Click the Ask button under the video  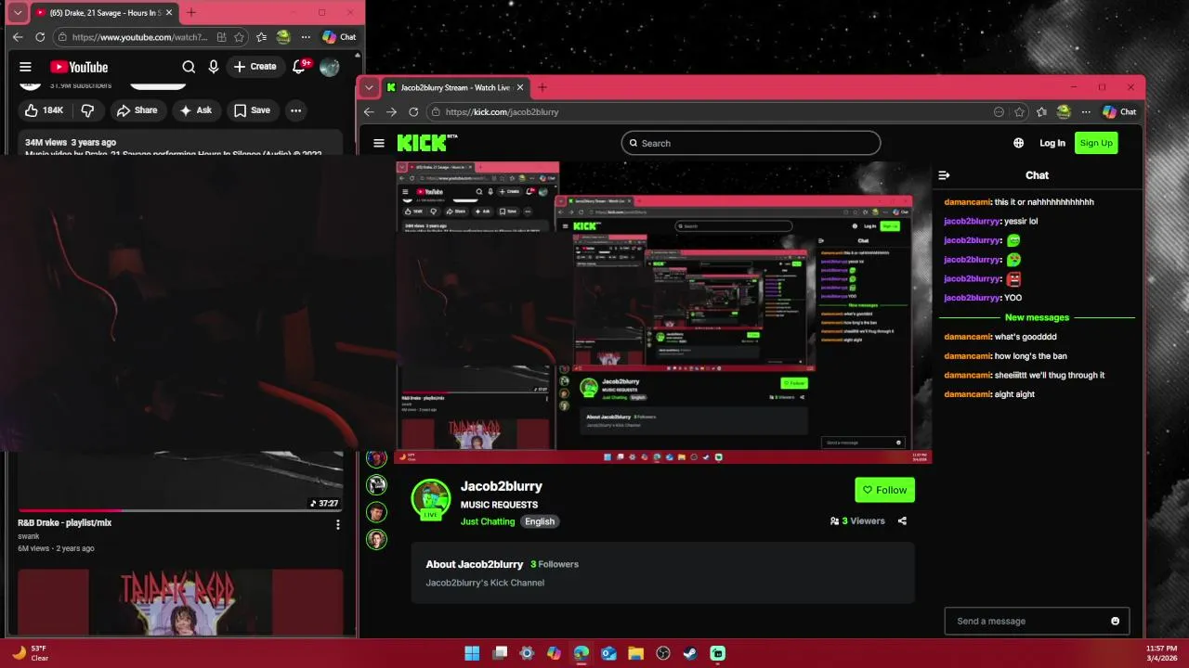tap(196, 110)
